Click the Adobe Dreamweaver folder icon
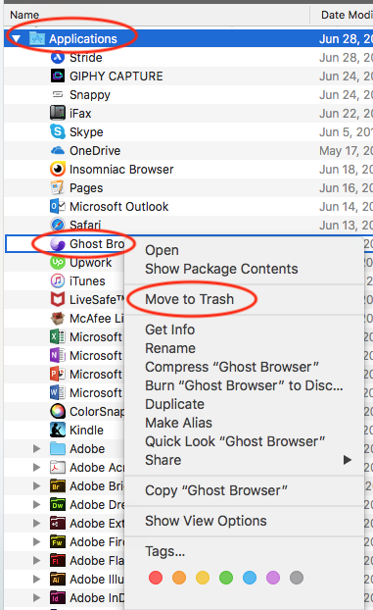 point(58,504)
